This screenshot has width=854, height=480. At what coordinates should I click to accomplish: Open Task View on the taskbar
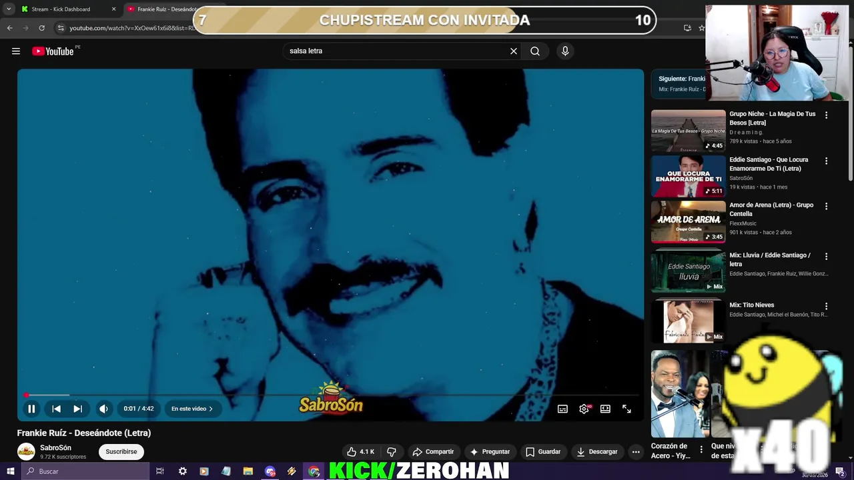[160, 471]
